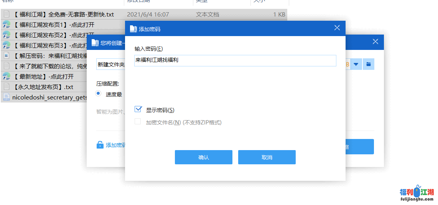Select the 速度最 radio button

click(x=99, y=94)
